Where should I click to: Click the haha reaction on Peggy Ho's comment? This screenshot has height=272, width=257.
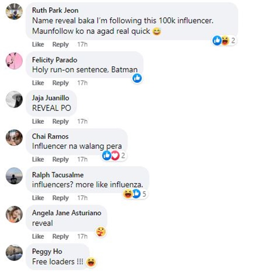click(91, 262)
